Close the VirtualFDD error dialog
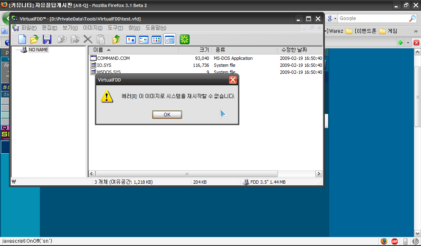The width and height of the screenshot is (421, 246). [x=233, y=80]
